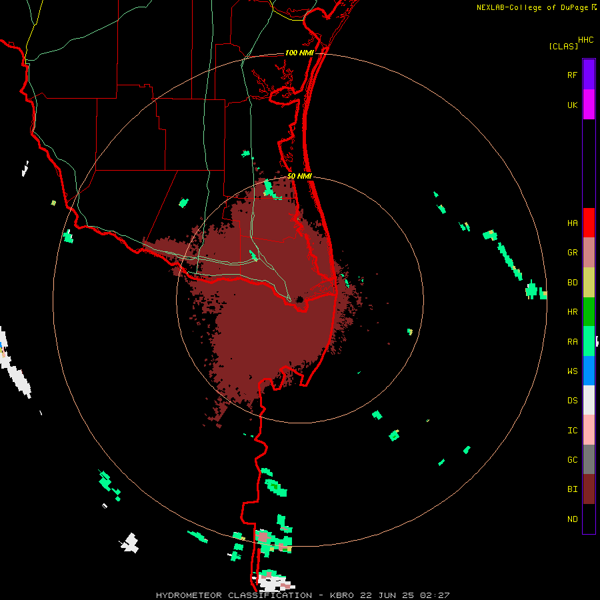This screenshot has height=600, width=600.
Task: Click the 'IC' legend label
Action: [x=572, y=430]
